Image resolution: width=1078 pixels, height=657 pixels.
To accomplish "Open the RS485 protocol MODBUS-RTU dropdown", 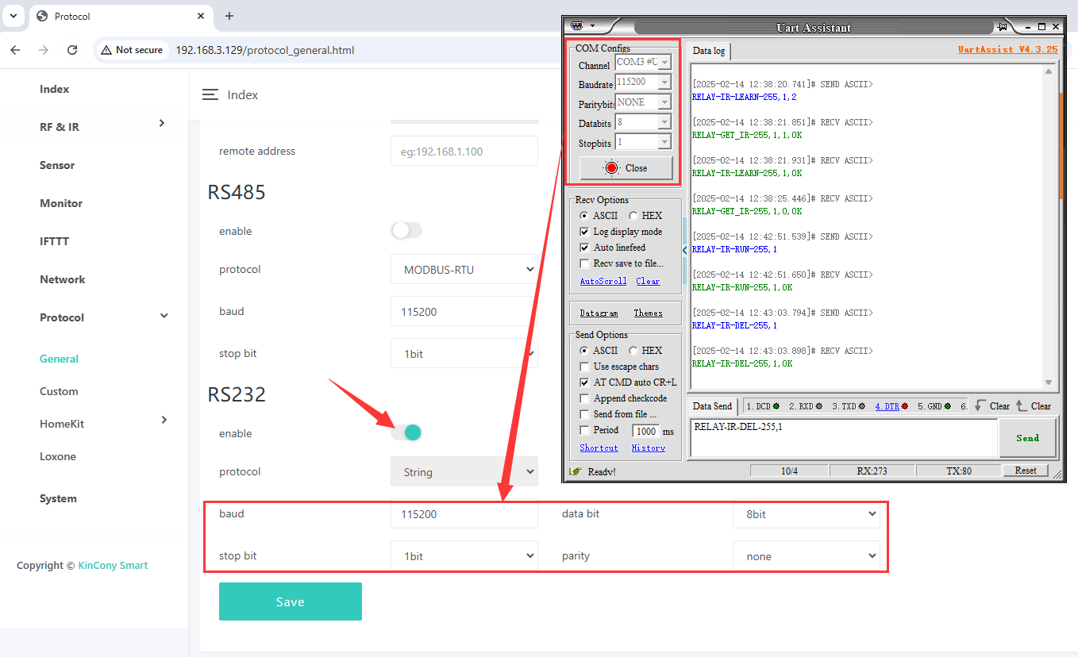I will pyautogui.click(x=464, y=270).
